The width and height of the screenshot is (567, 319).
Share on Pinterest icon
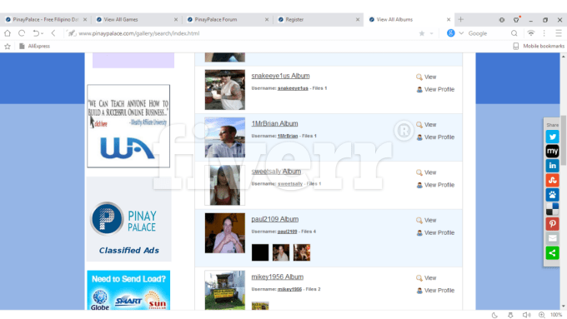[x=552, y=224]
